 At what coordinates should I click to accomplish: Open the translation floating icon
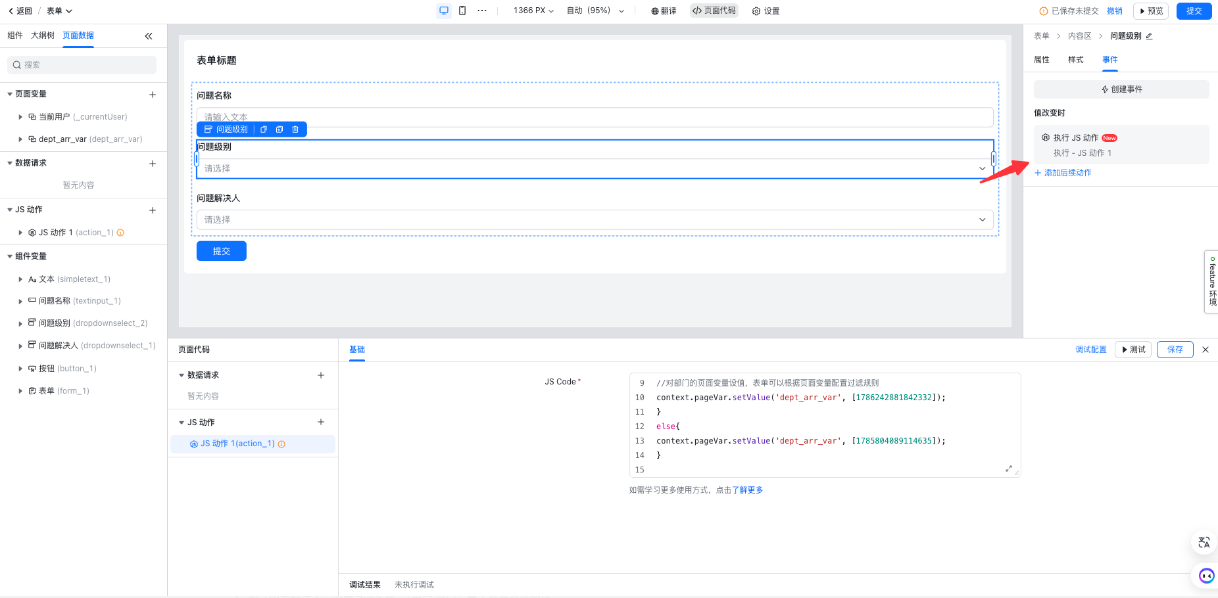click(x=1204, y=542)
